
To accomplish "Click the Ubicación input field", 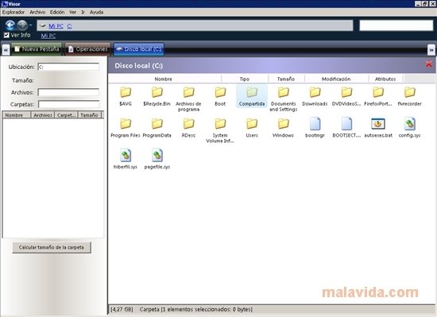I will tap(68, 67).
